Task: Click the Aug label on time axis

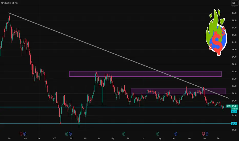Action: [x=160, y=138]
